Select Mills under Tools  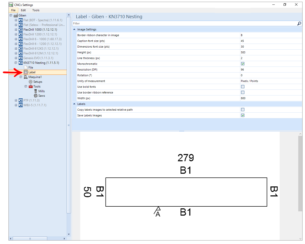point(42,91)
